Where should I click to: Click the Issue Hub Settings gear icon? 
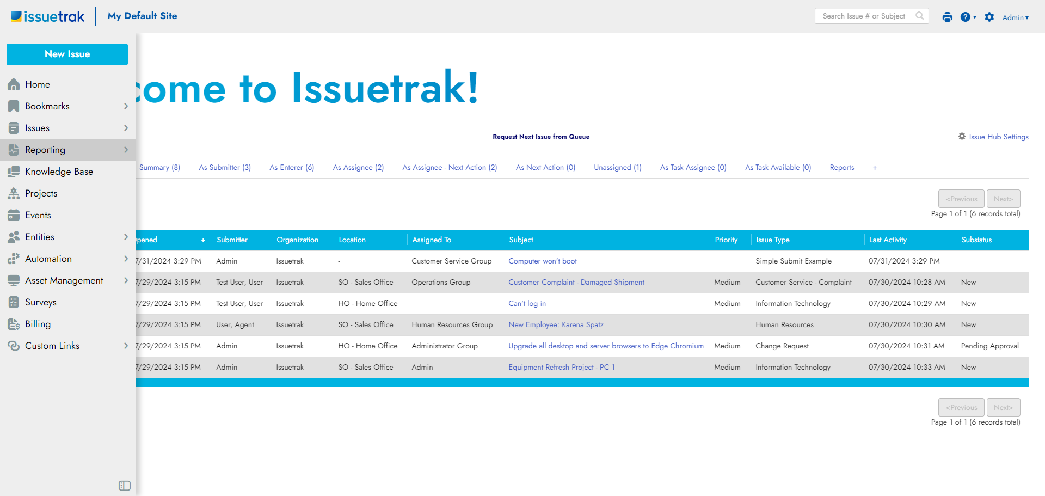point(962,136)
